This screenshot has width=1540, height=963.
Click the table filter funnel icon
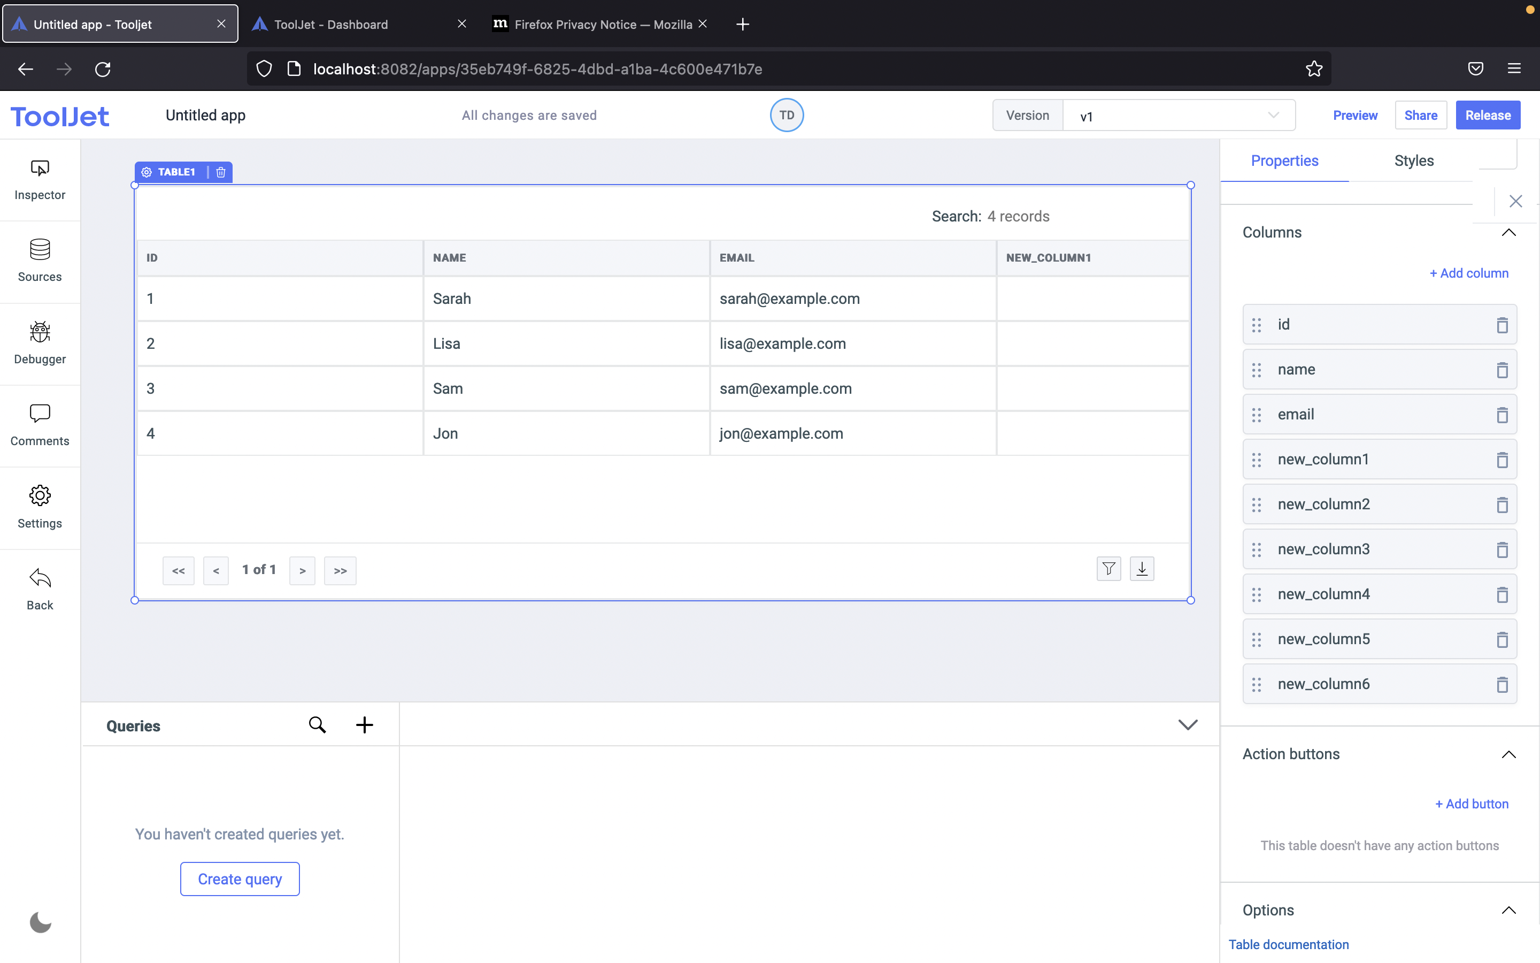[x=1108, y=569]
